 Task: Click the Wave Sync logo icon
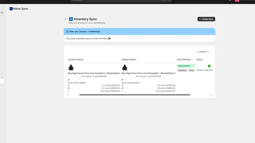point(11,9)
